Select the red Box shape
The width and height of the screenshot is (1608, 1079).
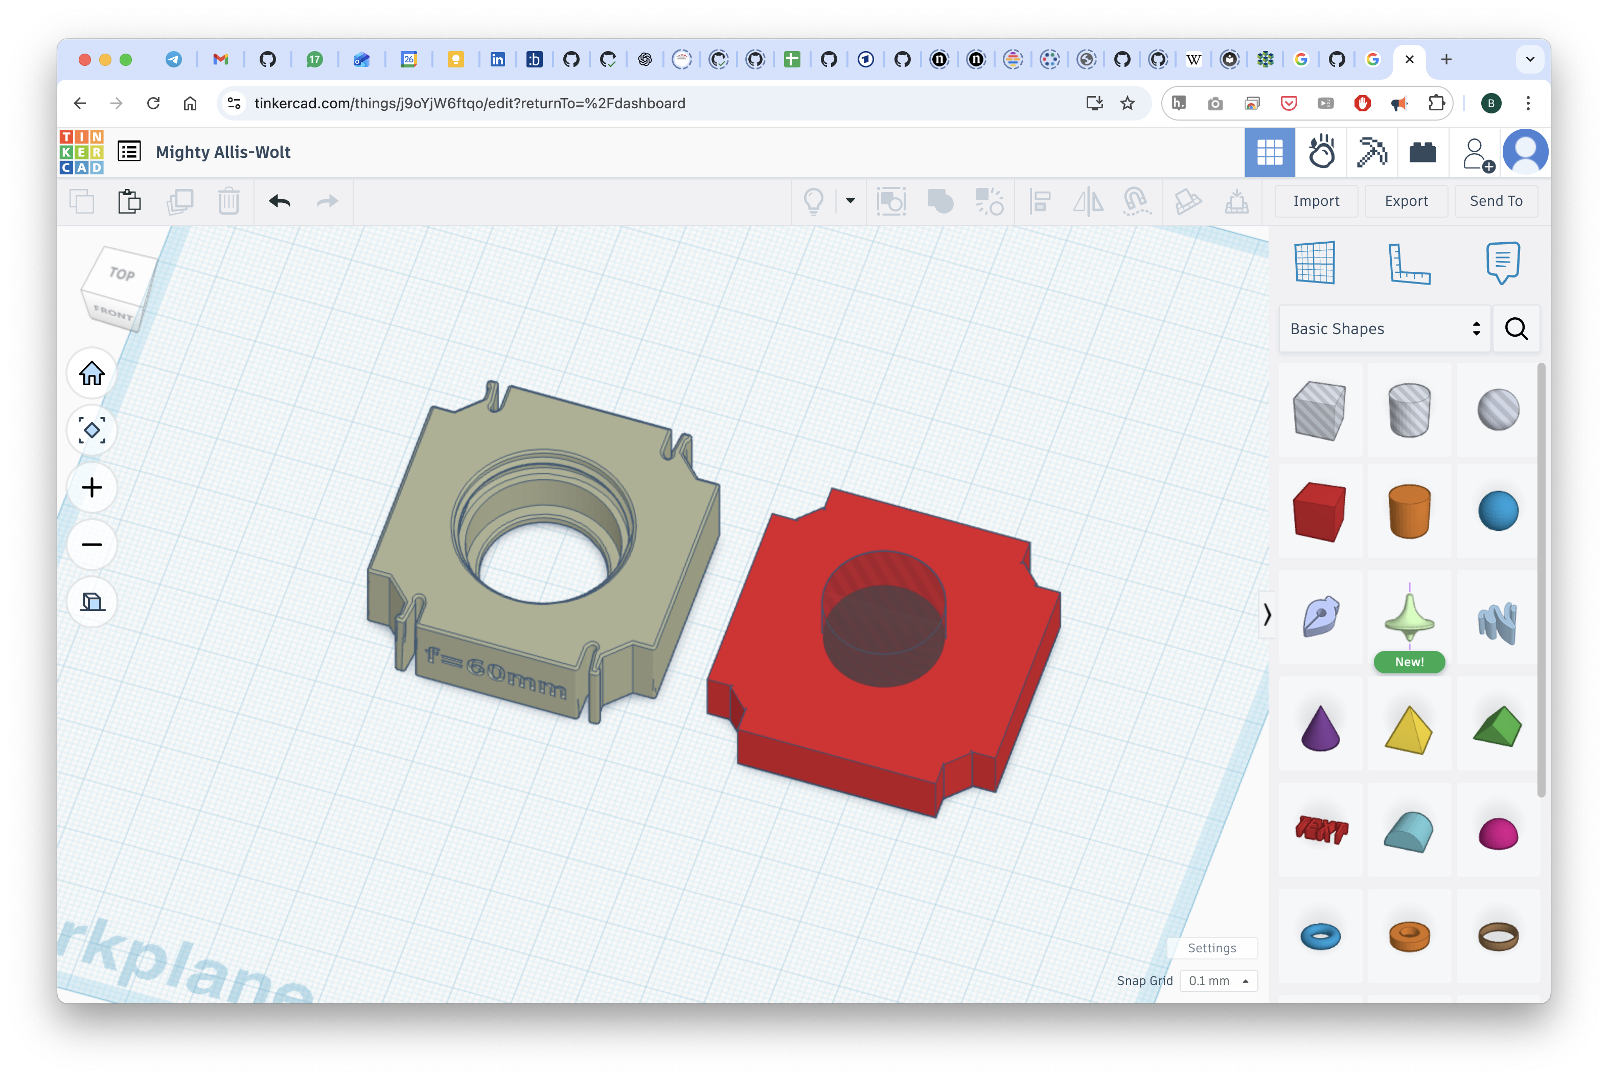1319,512
